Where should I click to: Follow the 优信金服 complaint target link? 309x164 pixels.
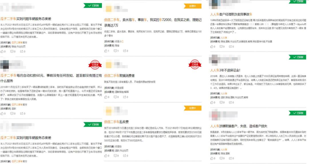[x=119, y=88]
